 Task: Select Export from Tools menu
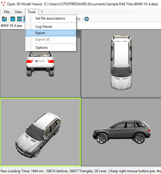51,33
